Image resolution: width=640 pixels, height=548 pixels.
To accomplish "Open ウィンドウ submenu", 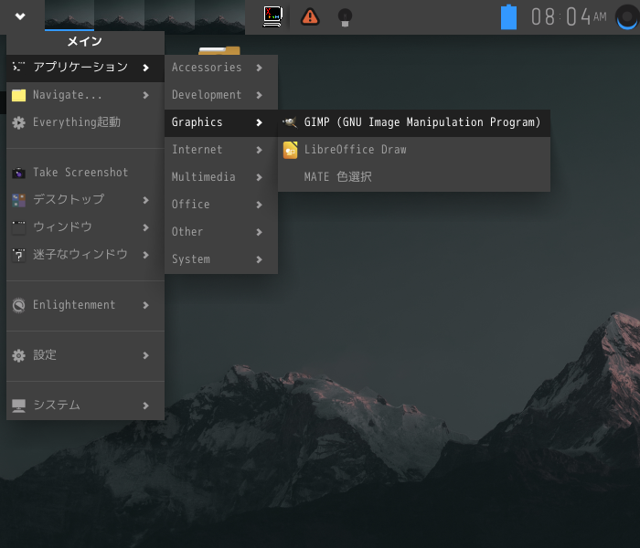I will [x=85, y=227].
